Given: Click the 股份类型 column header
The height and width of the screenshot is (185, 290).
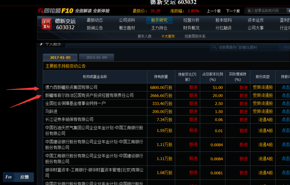Looking at the screenshot, I should click(x=262, y=77).
